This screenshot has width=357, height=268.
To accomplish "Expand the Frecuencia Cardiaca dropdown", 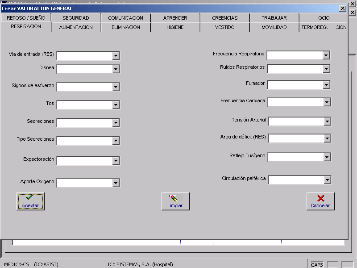I will [327, 102].
